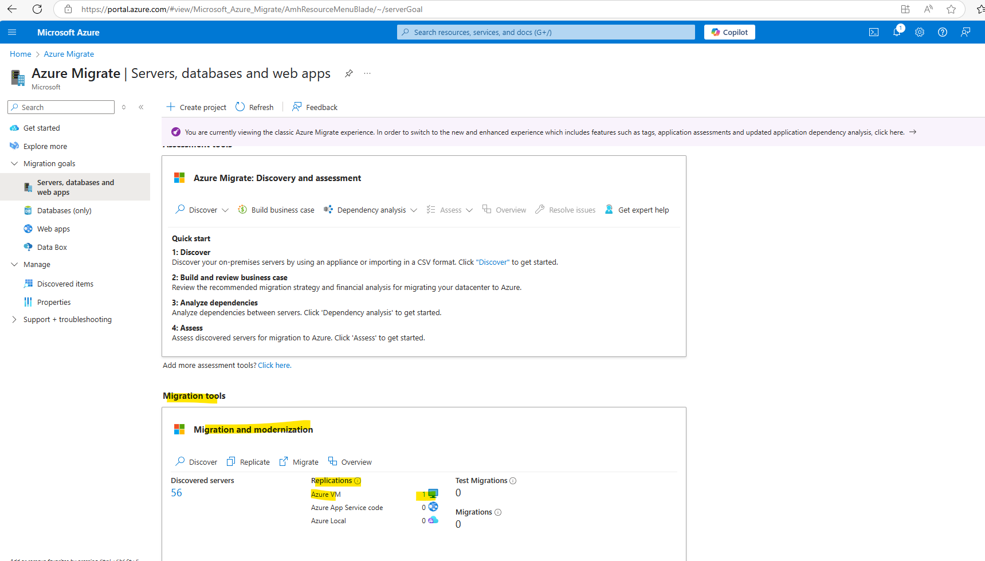Click Get expert help
The height and width of the screenshot is (561, 985).
click(637, 210)
